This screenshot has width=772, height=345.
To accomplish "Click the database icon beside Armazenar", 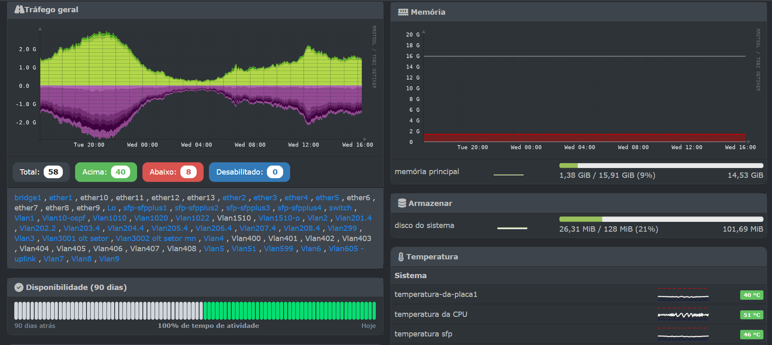I will pos(402,203).
